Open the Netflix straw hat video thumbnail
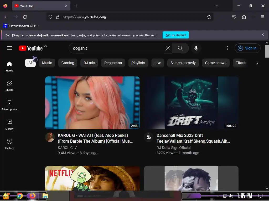Image resolution: width=269 pixels, height=201 pixels. pos(92,178)
